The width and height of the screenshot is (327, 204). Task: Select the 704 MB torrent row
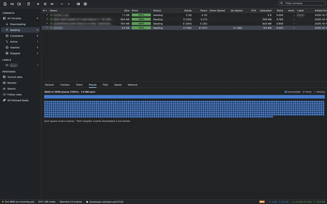tap(184, 23)
